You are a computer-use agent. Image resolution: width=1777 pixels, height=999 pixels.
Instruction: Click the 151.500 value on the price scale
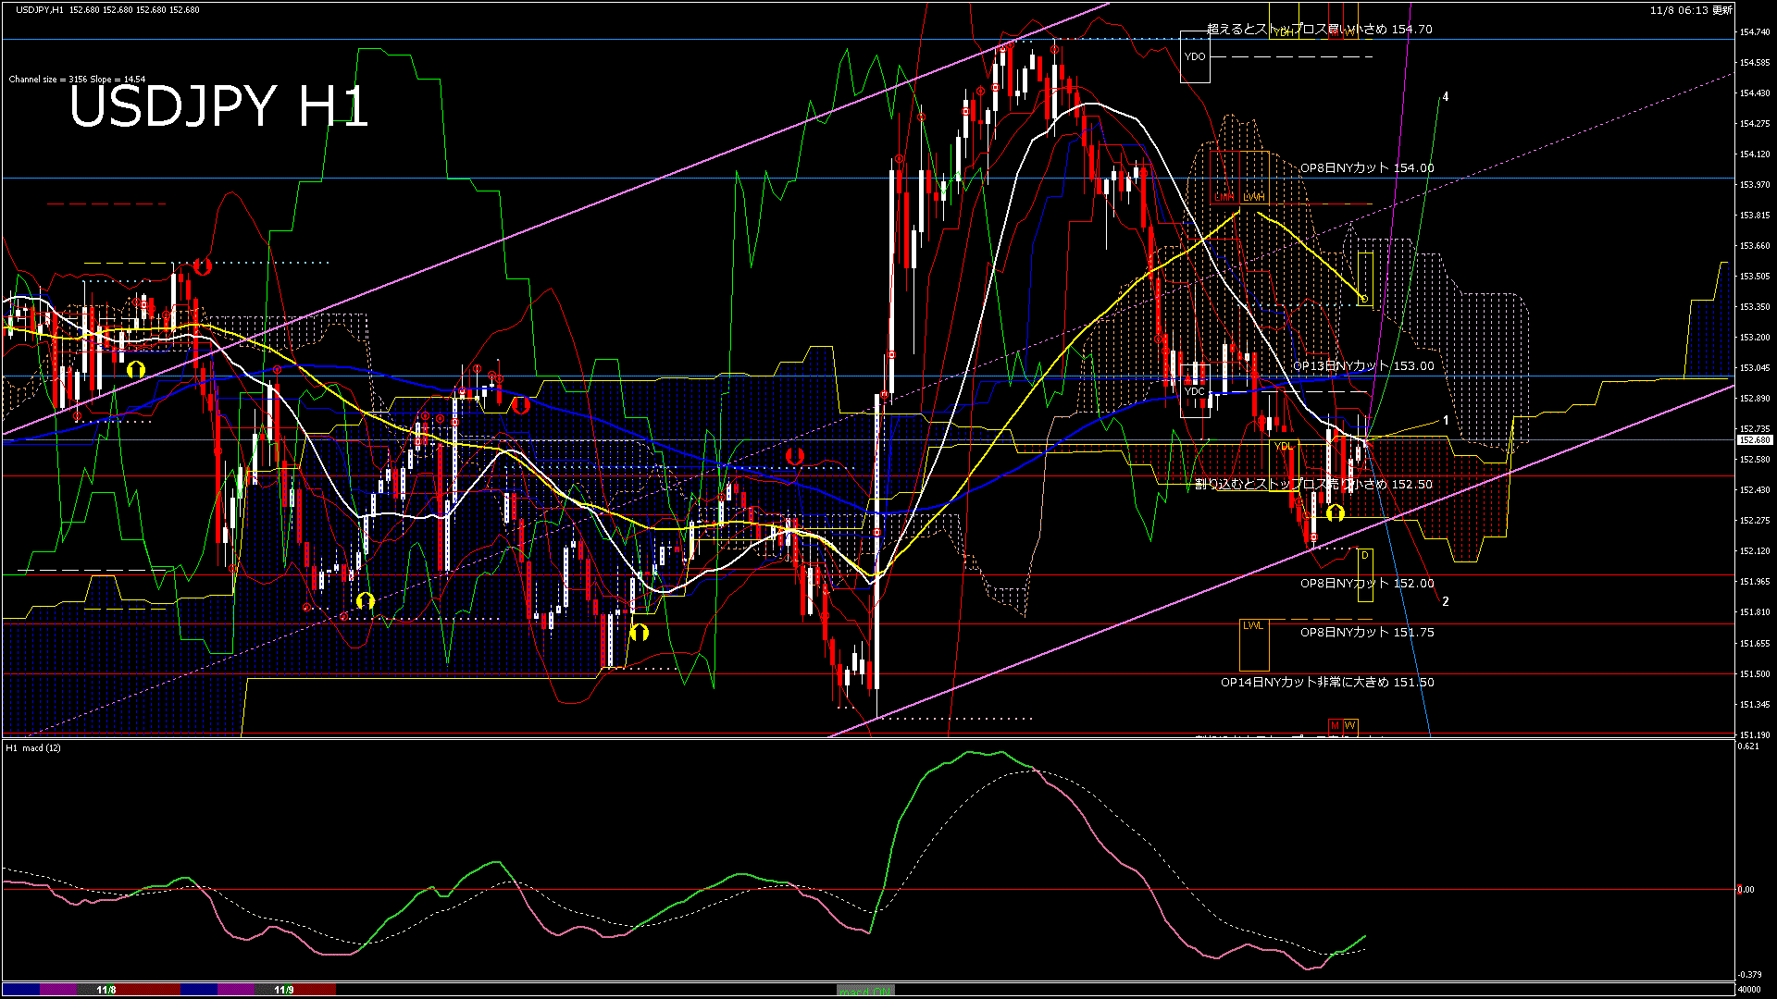pos(1755,674)
